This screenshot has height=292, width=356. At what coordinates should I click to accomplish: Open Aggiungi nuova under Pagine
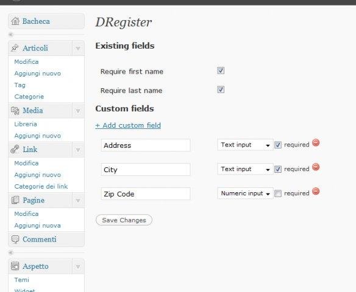tap(37, 226)
